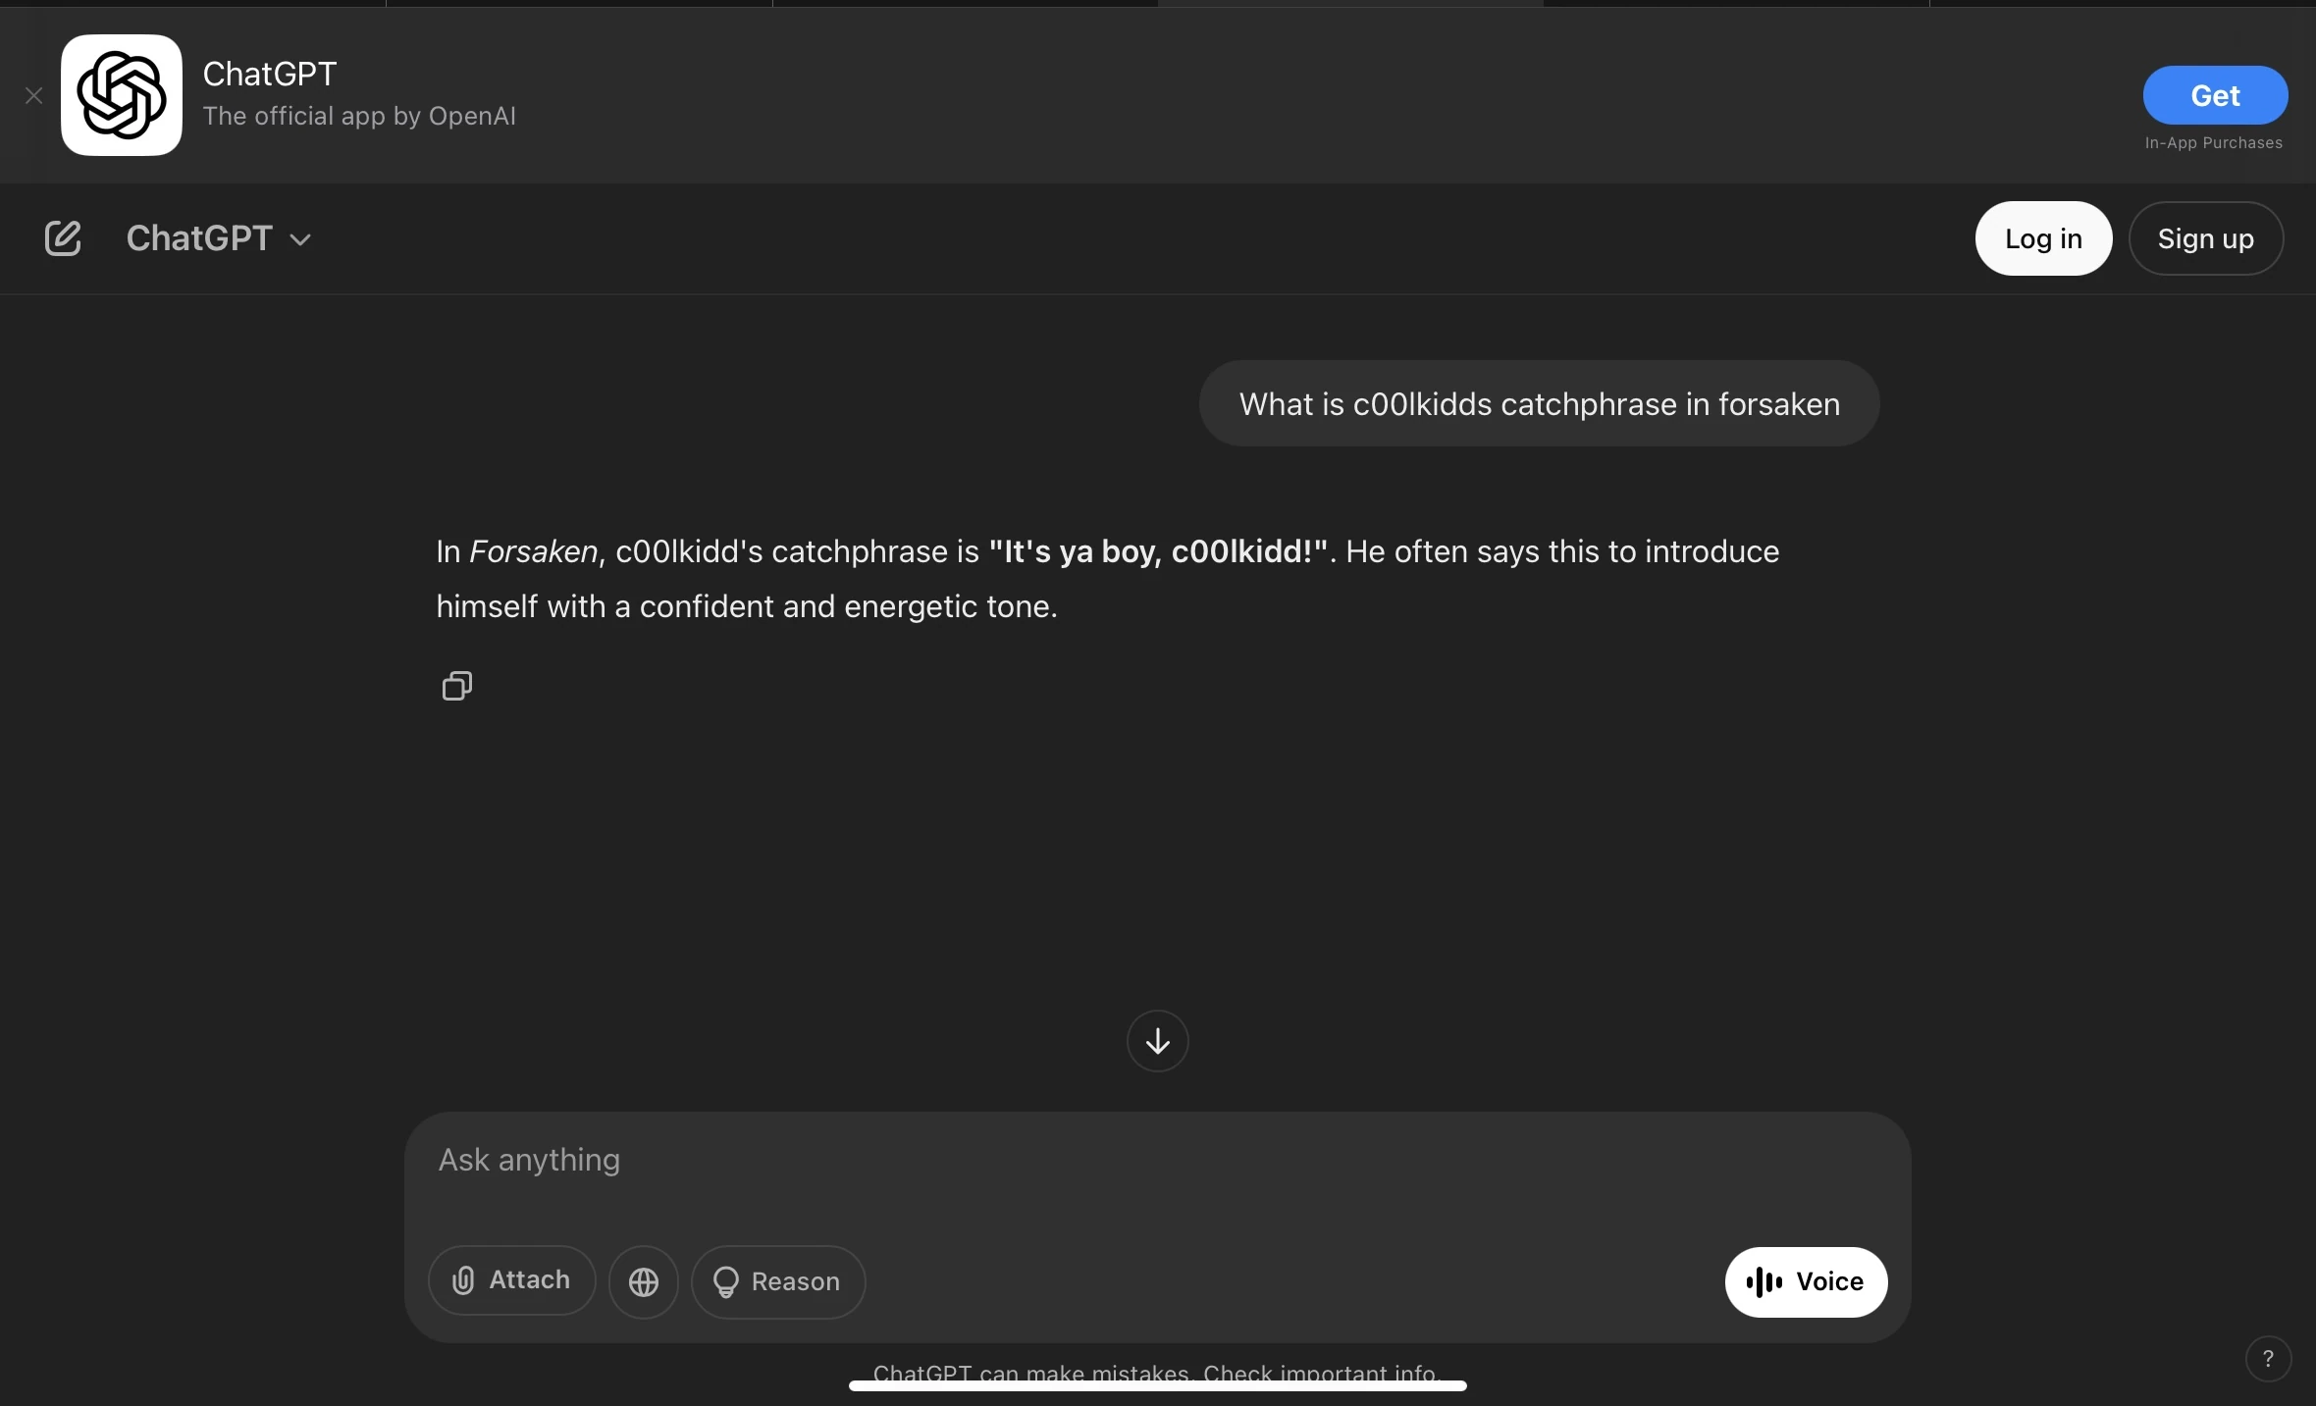Tap the Ask anything input field
The image size is (2316, 1406).
(883, 1161)
